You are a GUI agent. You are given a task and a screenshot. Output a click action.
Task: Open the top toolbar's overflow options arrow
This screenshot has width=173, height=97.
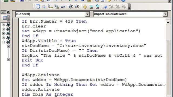pyautogui.click(x=170, y=1)
